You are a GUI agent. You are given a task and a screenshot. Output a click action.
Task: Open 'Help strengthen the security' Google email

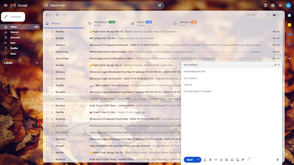112,146
